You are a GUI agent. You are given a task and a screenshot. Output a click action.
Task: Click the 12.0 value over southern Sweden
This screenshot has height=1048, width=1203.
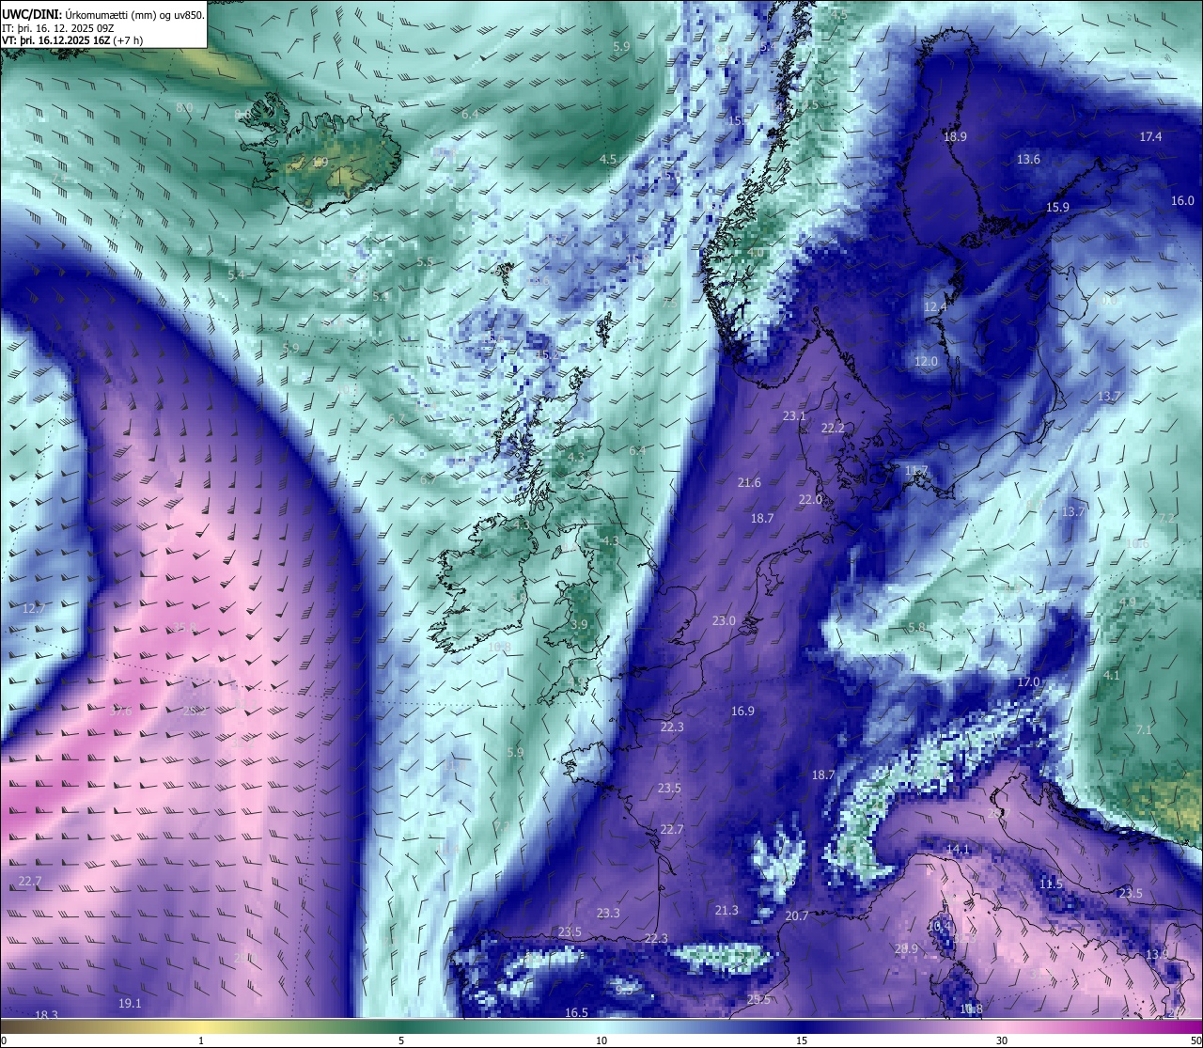coord(926,361)
